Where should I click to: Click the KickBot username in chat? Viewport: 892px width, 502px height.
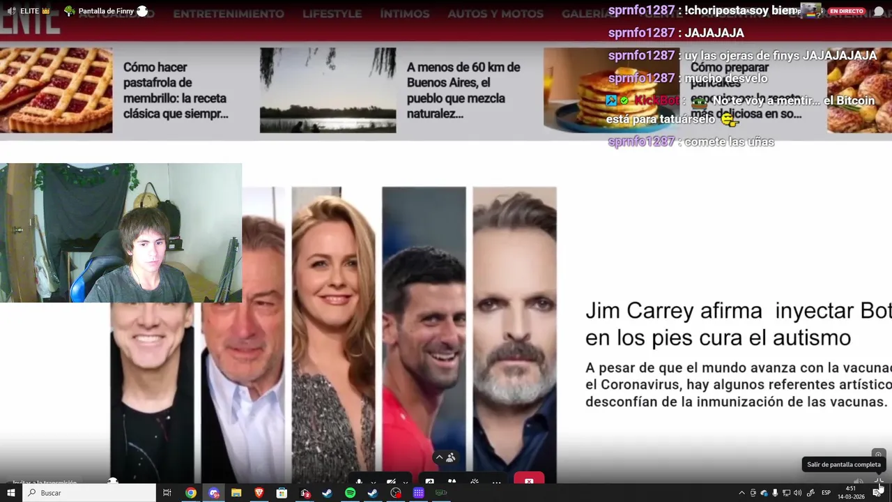tap(656, 100)
